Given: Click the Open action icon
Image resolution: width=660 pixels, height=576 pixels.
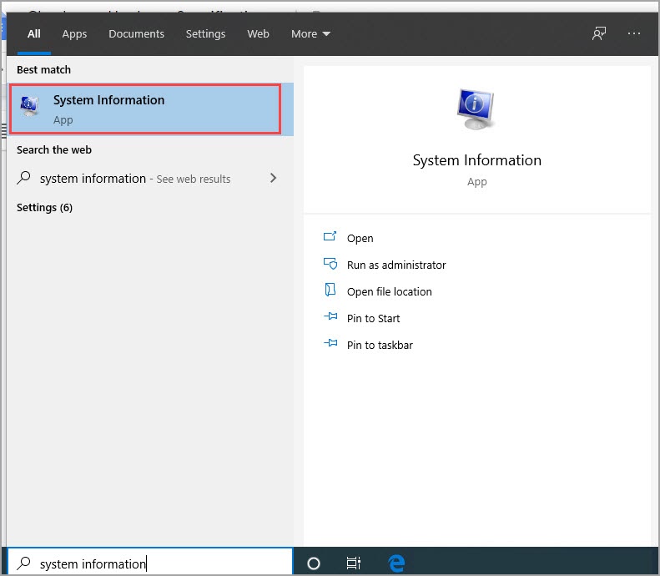Looking at the screenshot, I should pyautogui.click(x=330, y=236).
